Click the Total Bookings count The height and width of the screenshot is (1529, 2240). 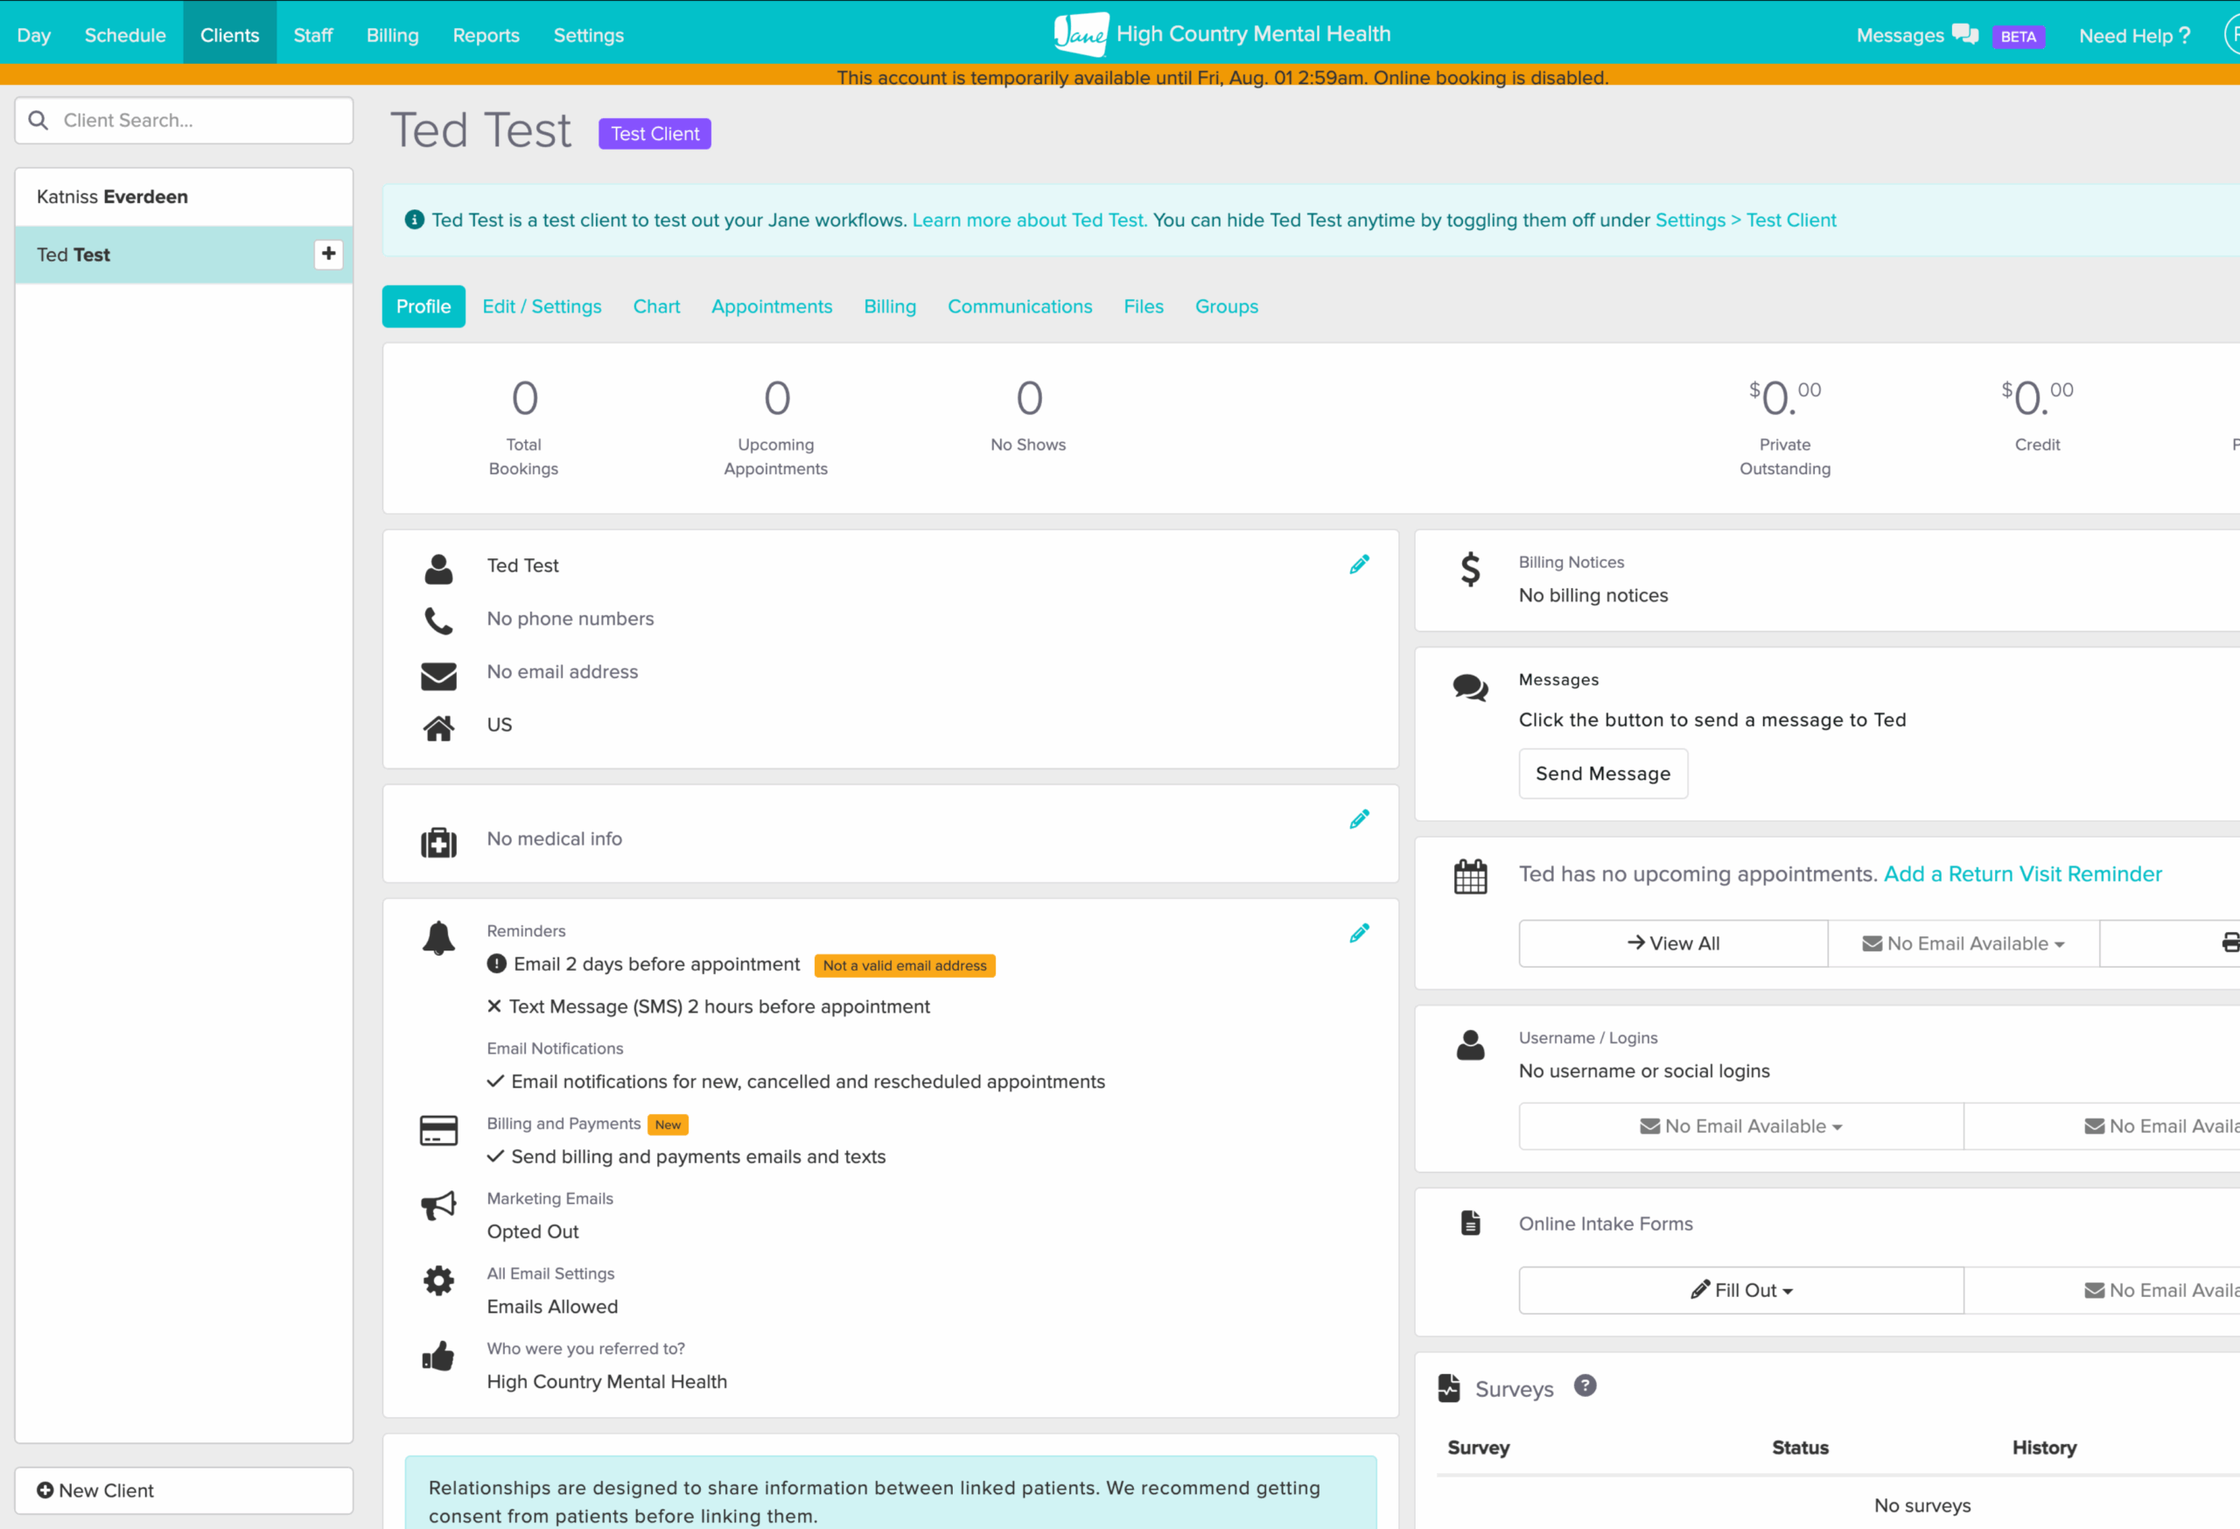click(x=524, y=398)
